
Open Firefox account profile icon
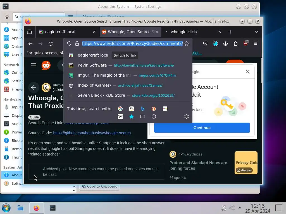225,43
